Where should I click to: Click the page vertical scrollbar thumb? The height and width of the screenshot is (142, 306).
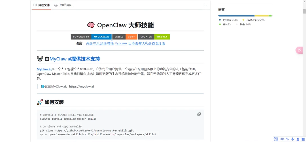304,11
